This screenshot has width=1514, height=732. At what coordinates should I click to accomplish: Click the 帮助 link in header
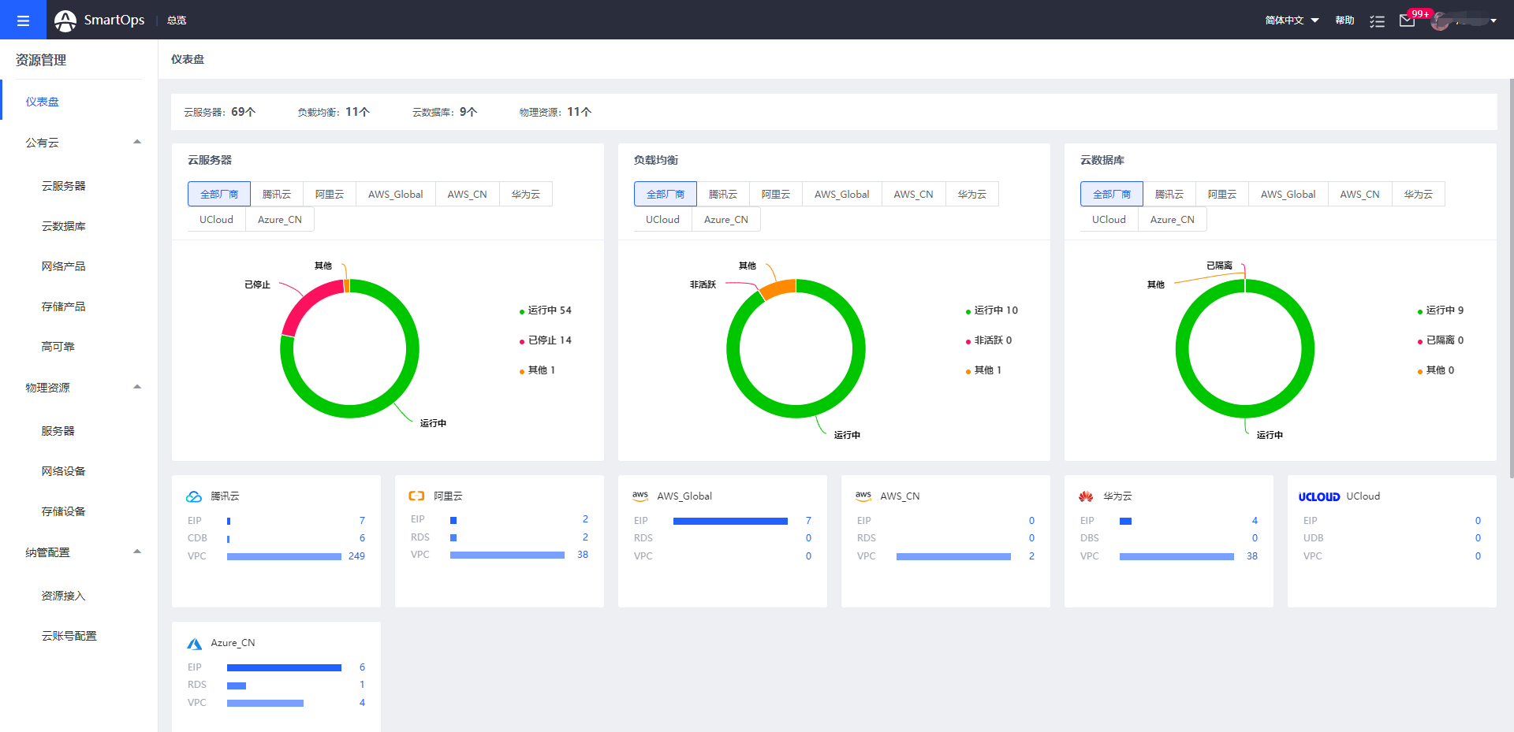[1344, 20]
